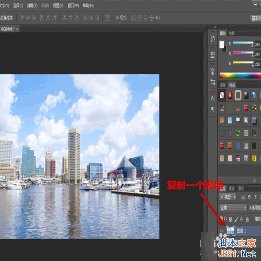
Task: Open the 正常 blend mode dropdown
Action: point(233,208)
